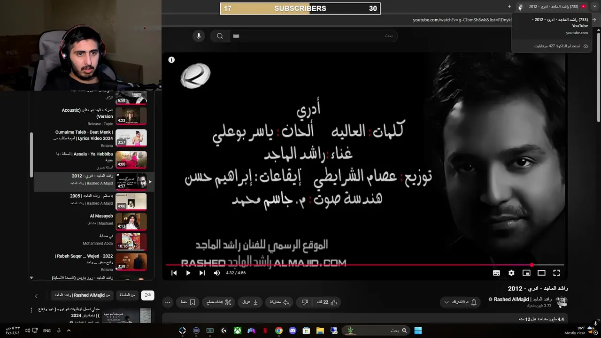The width and height of the screenshot is (601, 338).
Task: Open the tab search dropdown arrow
Action: (x=594, y=7)
